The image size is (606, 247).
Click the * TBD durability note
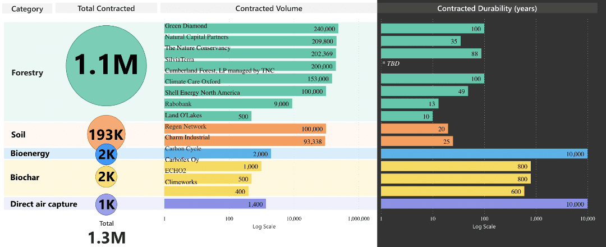pyautogui.click(x=391, y=63)
